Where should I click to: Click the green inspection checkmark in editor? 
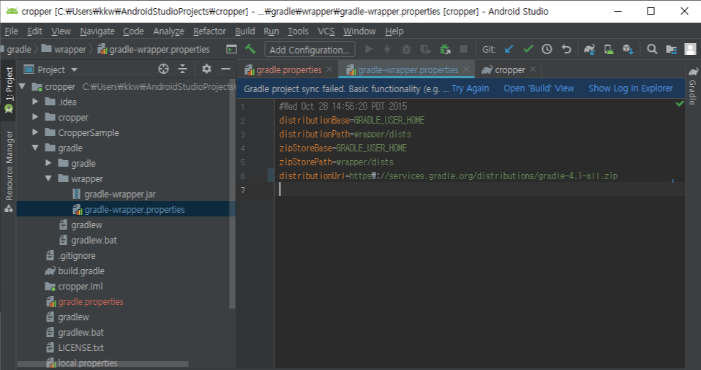click(680, 104)
